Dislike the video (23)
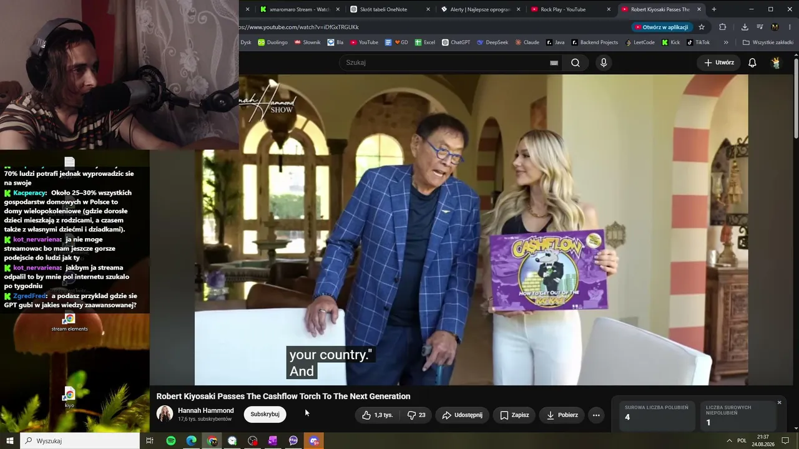This screenshot has width=799, height=449. 416,415
